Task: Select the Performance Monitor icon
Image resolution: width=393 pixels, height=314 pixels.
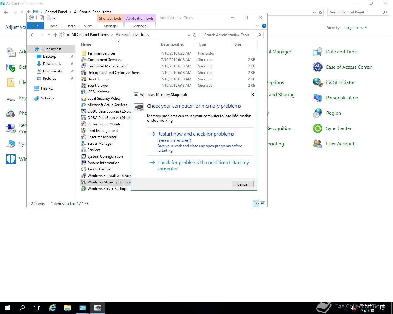Action: coord(84,124)
